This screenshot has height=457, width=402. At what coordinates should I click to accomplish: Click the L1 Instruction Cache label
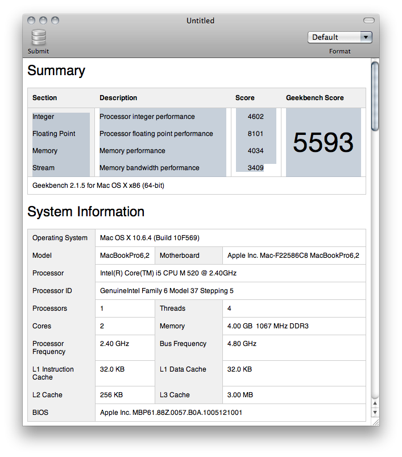(53, 373)
